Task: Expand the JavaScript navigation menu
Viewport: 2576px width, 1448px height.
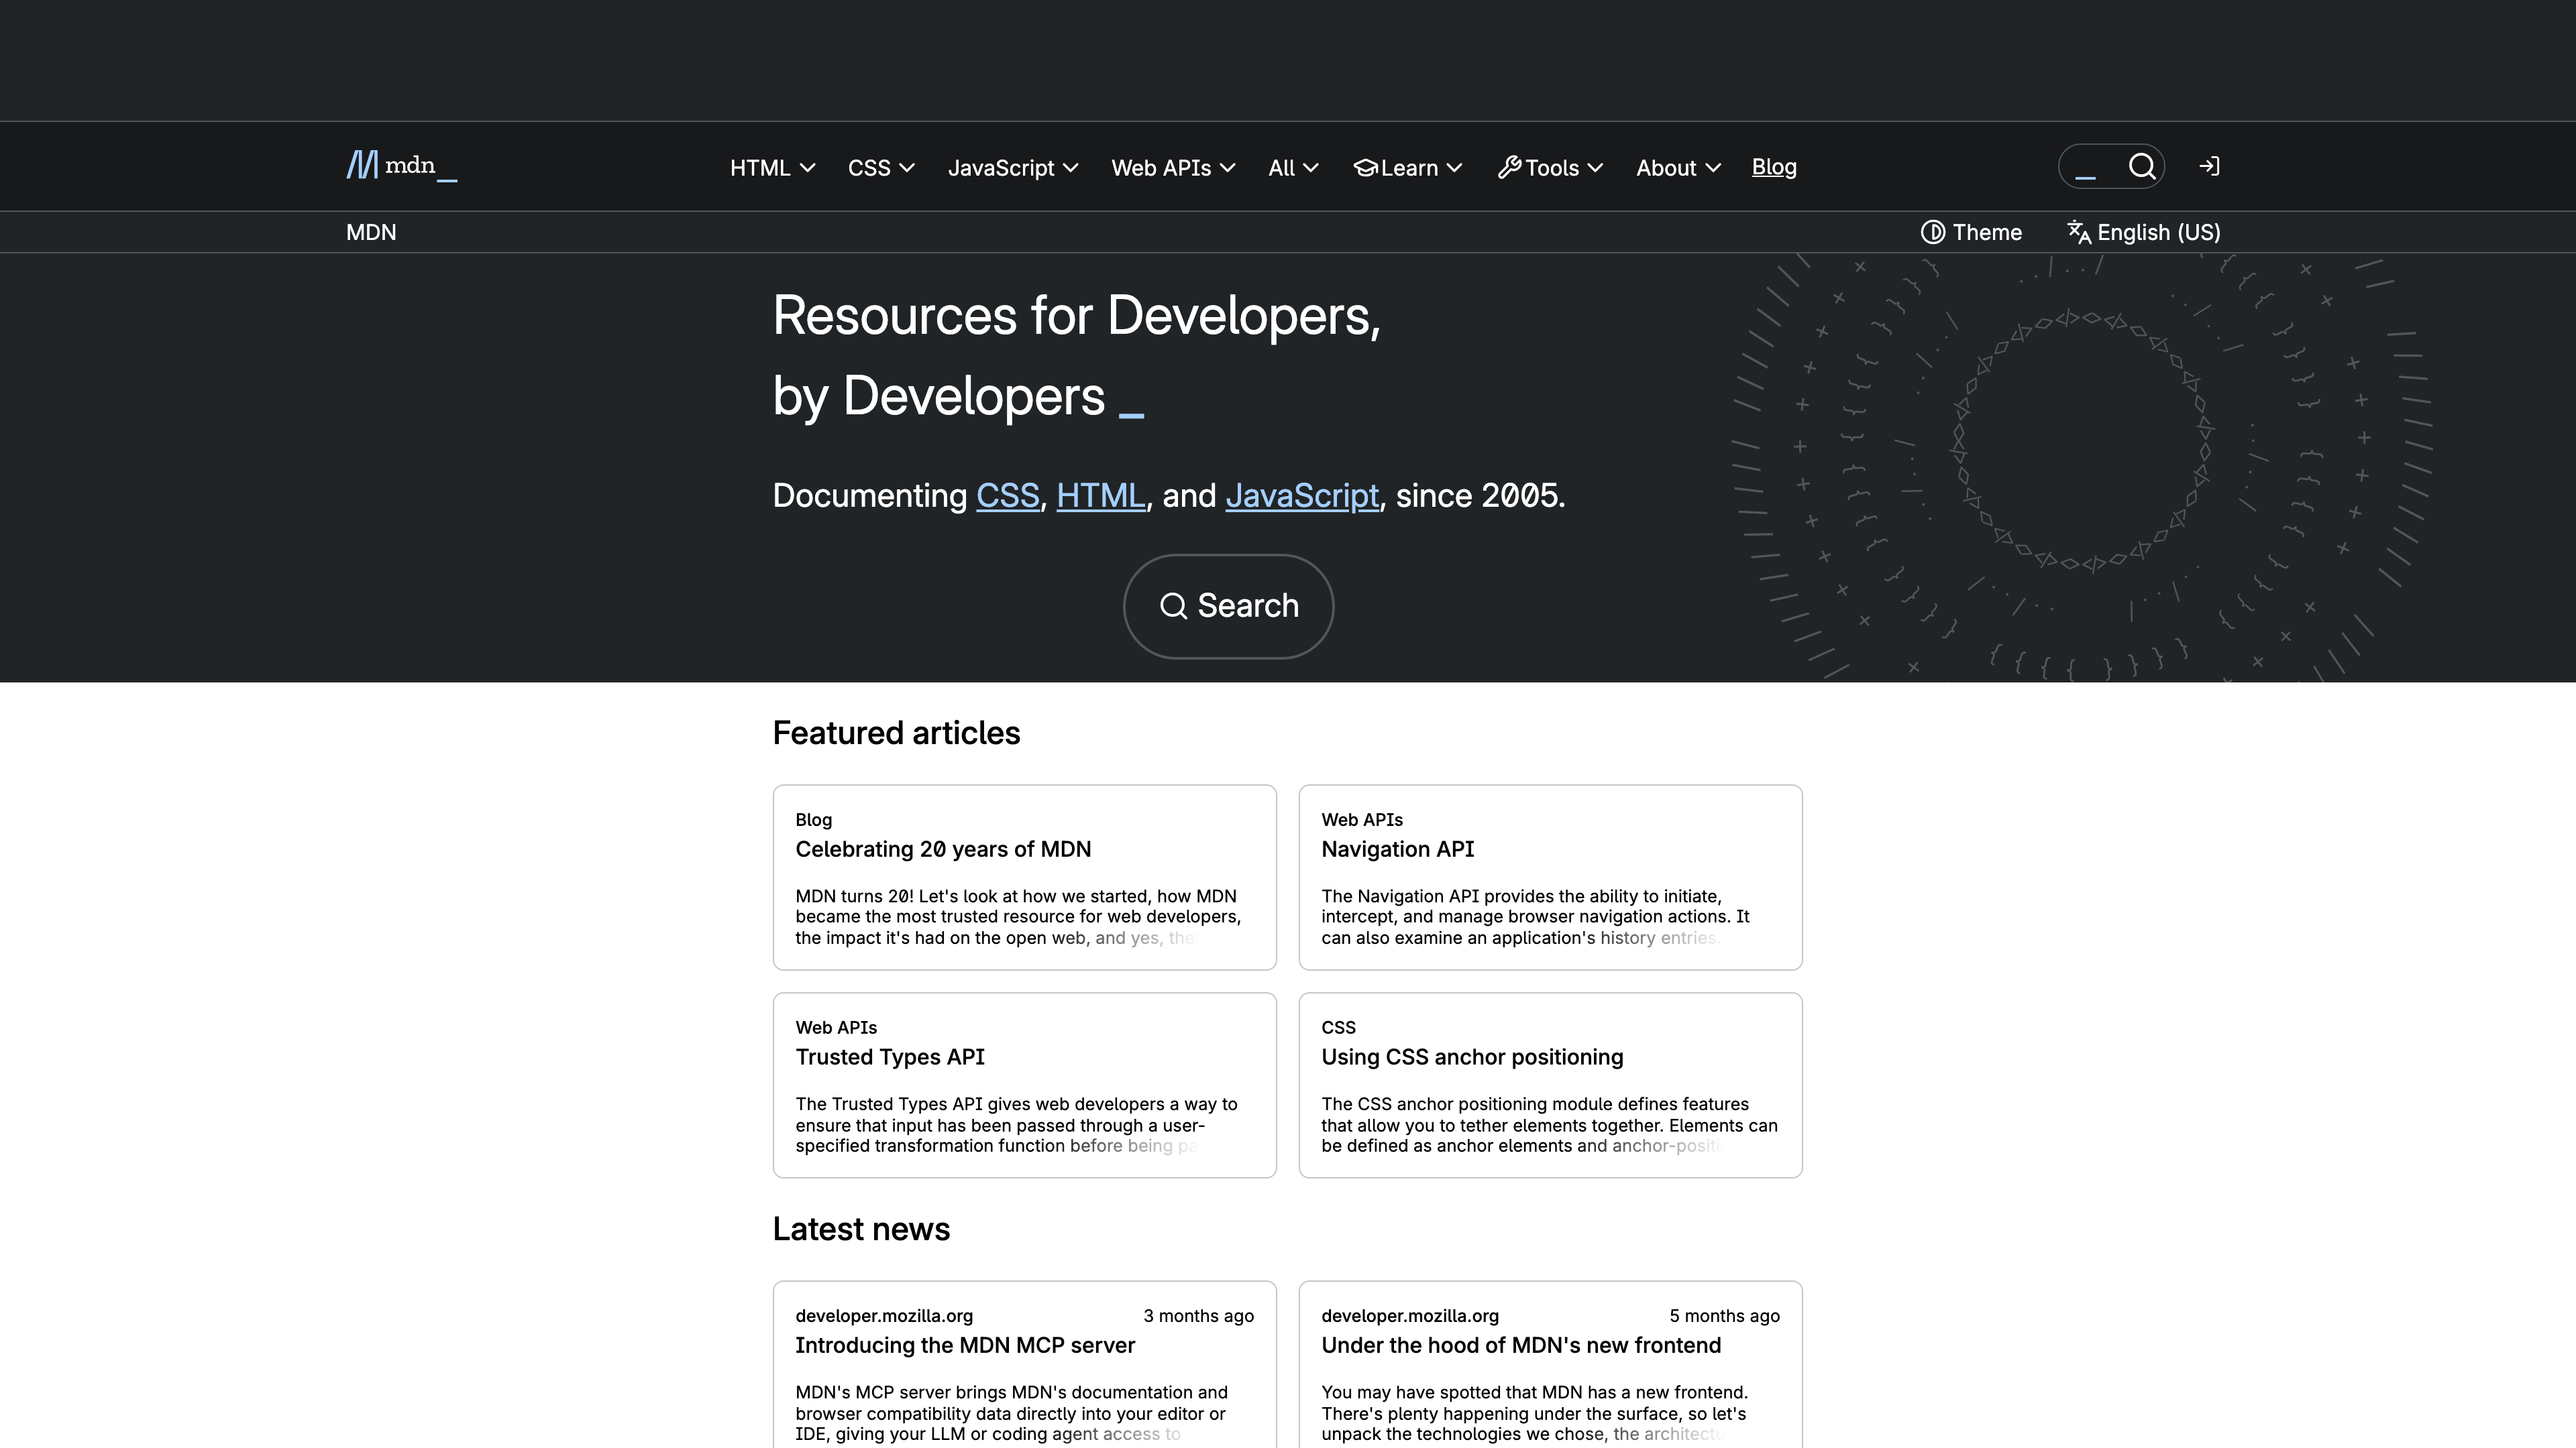Action: tap(1012, 167)
